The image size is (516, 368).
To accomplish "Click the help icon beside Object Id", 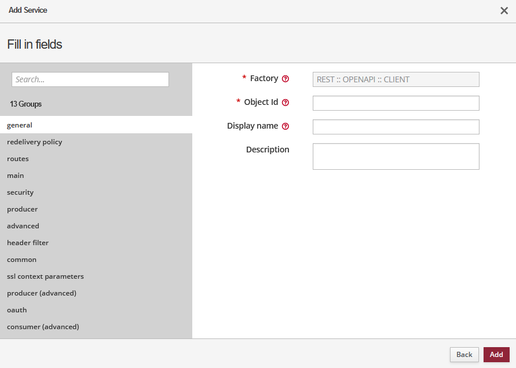I will (x=286, y=103).
